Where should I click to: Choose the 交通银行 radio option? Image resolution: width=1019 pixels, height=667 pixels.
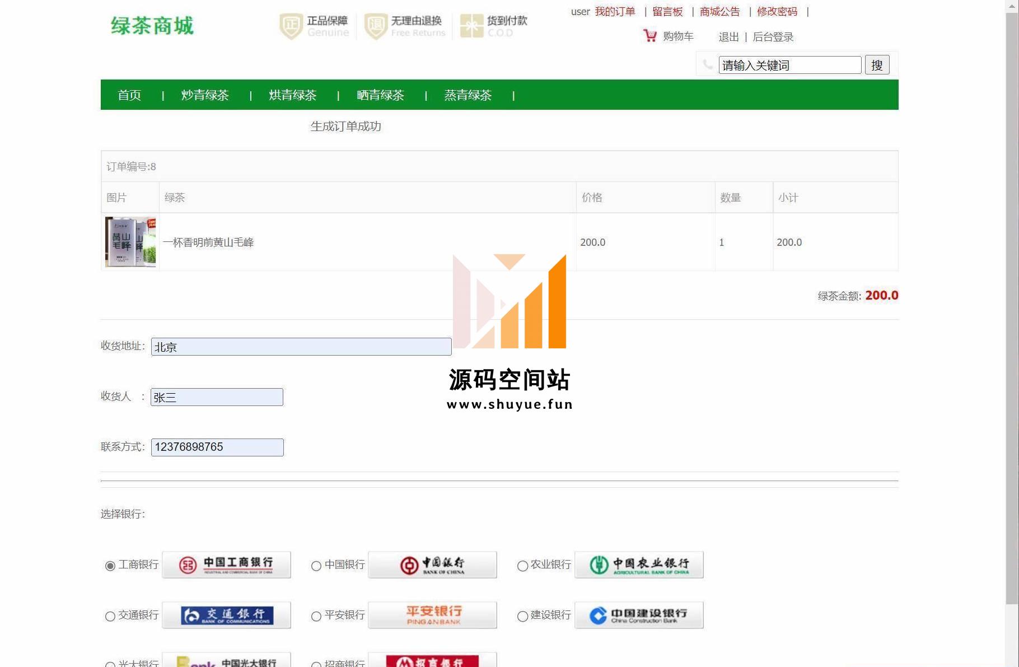tap(110, 617)
